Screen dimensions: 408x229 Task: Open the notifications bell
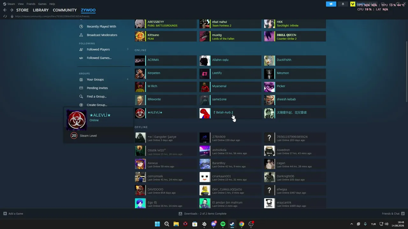(x=343, y=4)
